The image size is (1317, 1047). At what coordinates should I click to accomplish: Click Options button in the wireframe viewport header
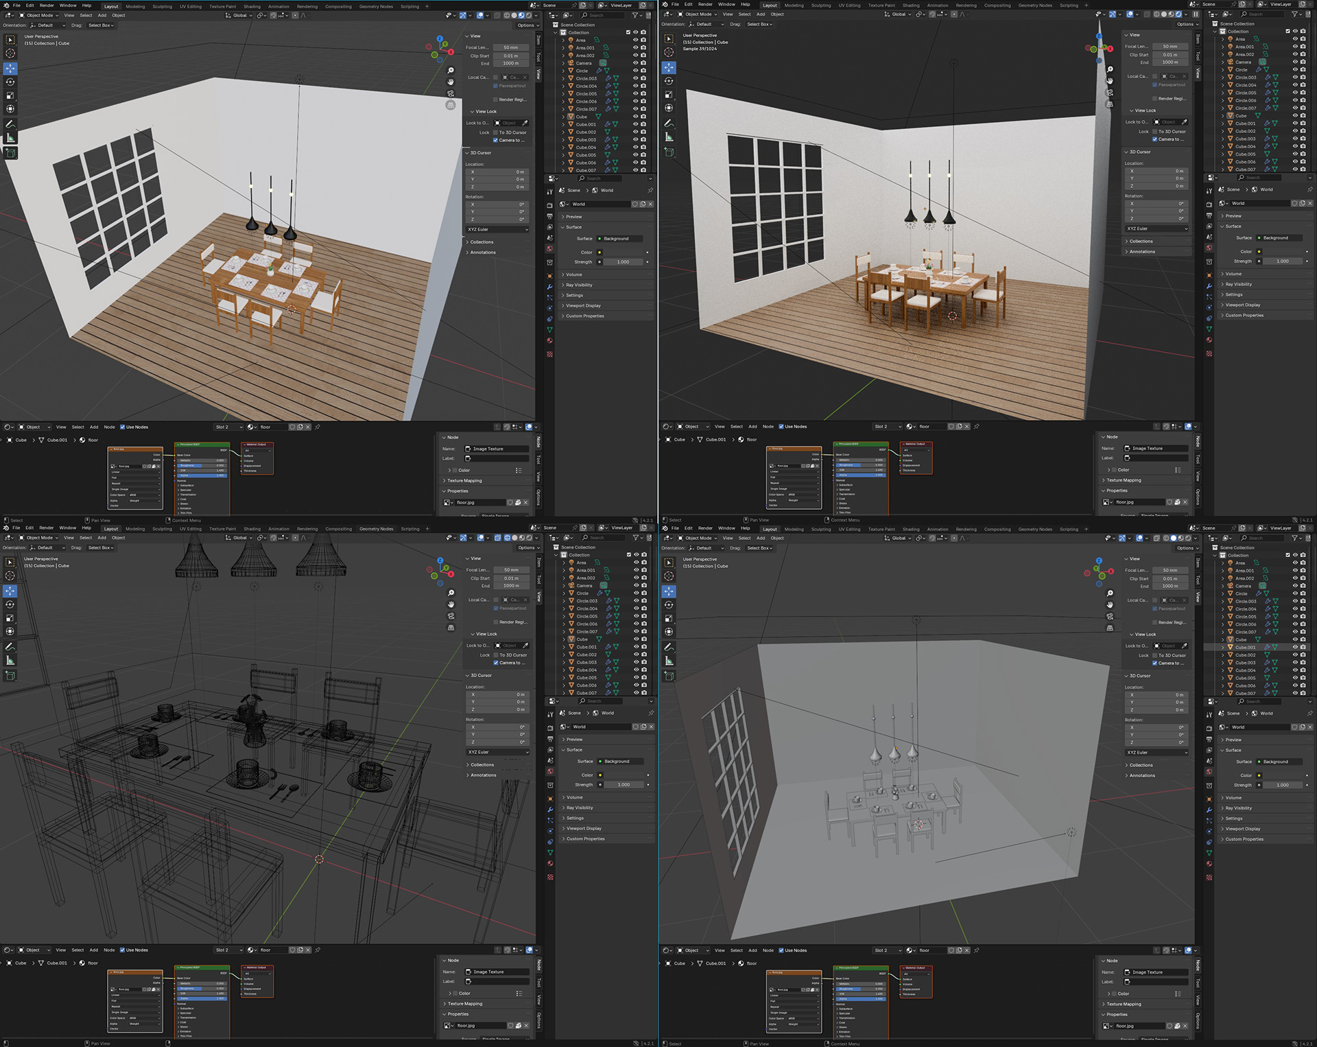click(526, 548)
